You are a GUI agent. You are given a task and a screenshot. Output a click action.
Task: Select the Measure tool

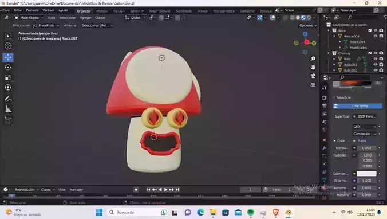click(8, 109)
